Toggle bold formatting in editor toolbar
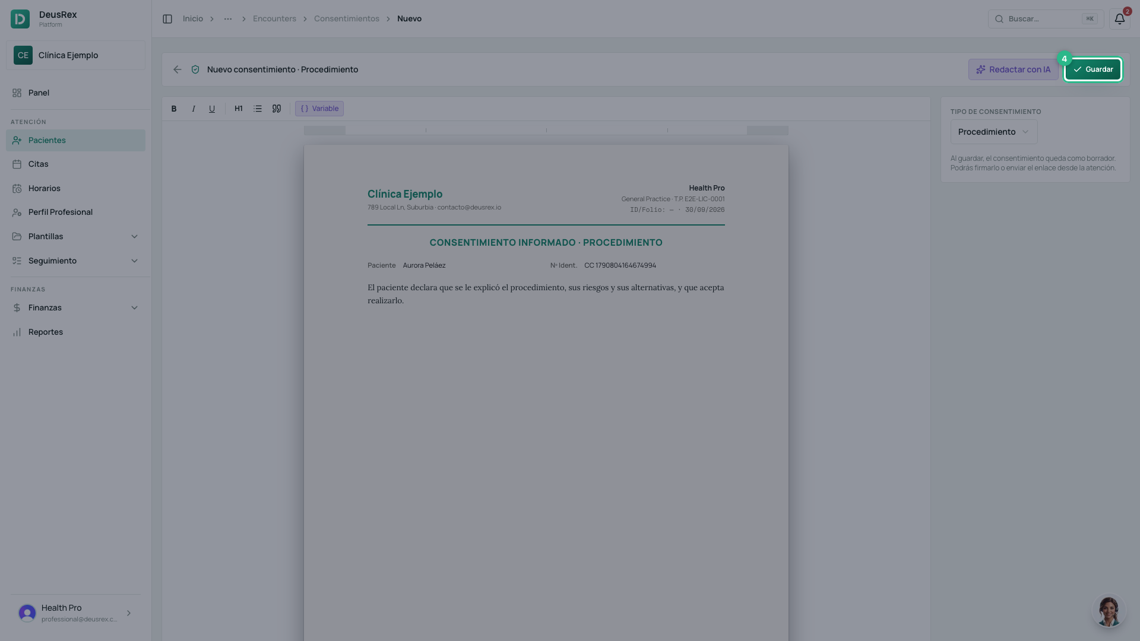The height and width of the screenshot is (641, 1140). point(174,109)
